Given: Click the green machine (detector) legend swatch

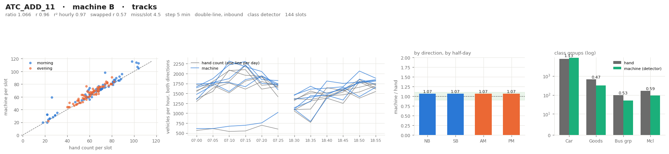Looking at the screenshot, I should tap(617, 69).
